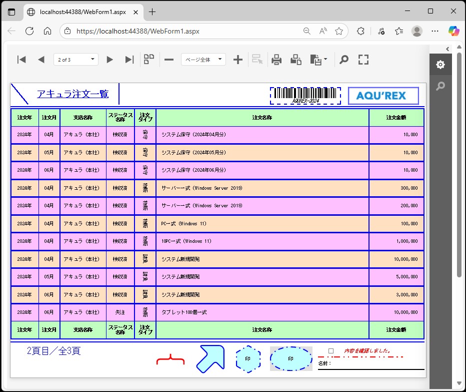The height and width of the screenshot is (392, 466).
Task: Go to the first report page
Action: [21, 60]
